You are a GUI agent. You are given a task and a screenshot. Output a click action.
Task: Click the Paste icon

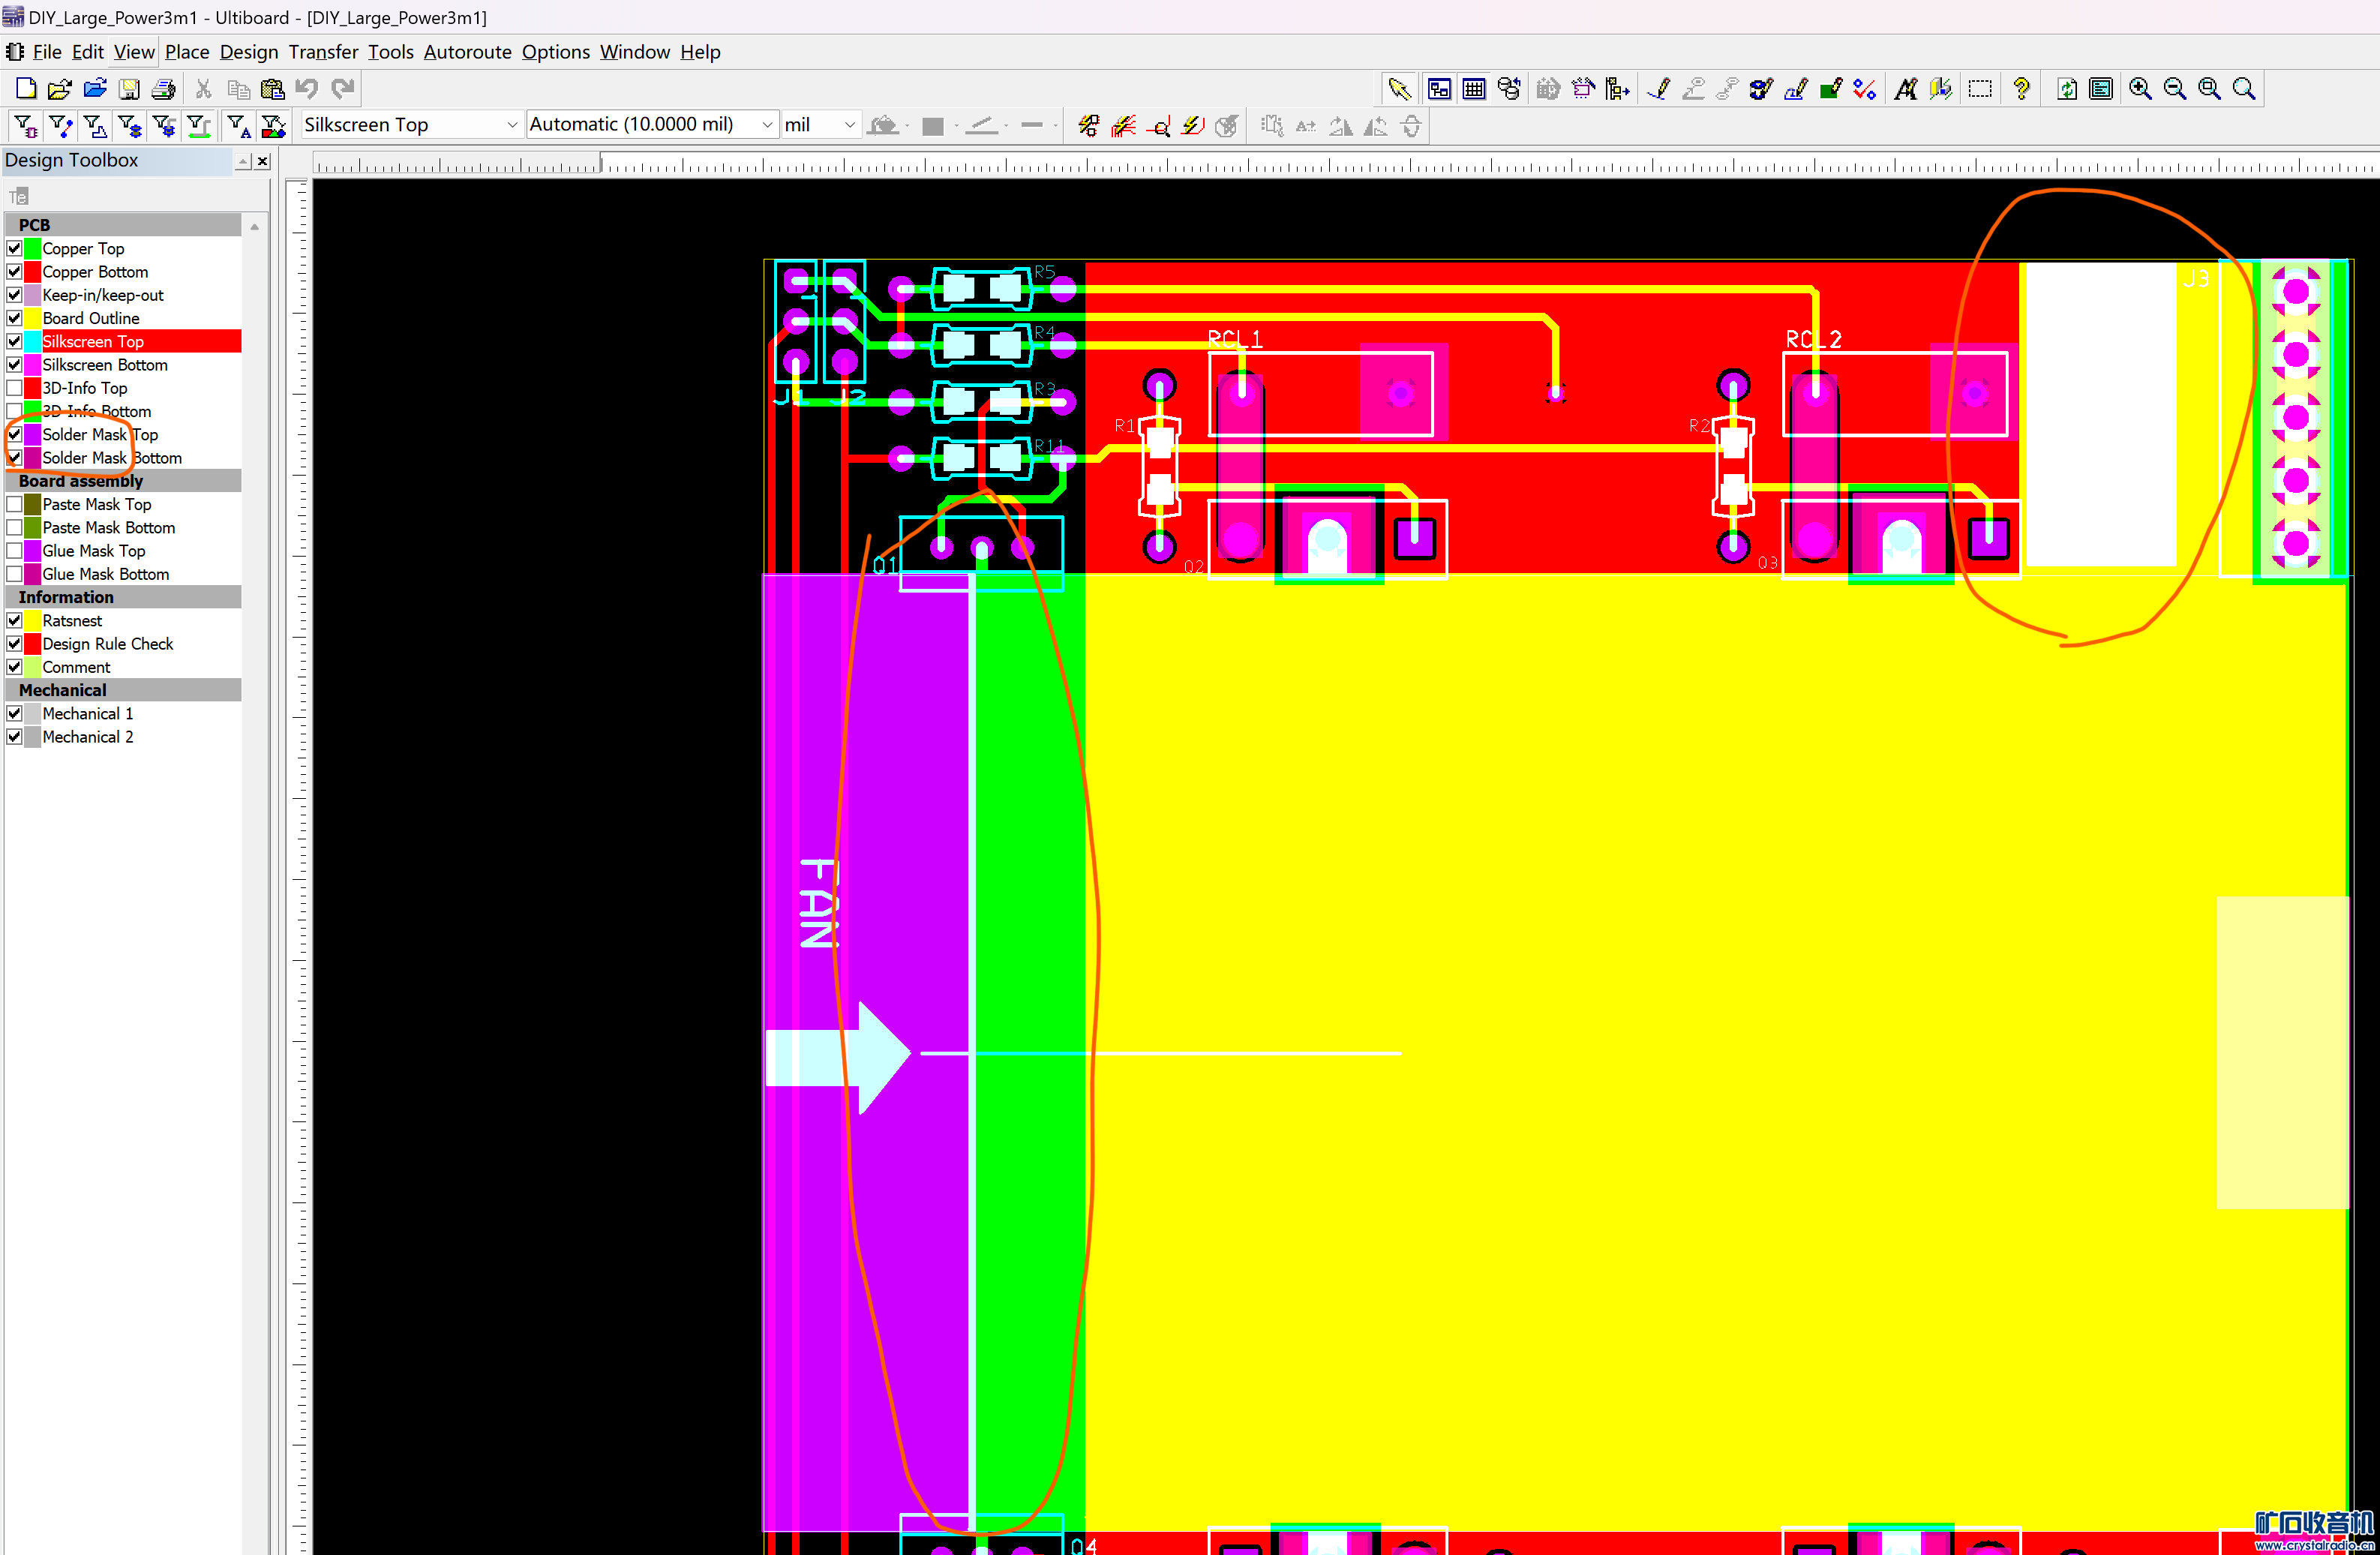tap(272, 89)
